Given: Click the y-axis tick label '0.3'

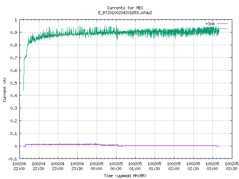Looking at the screenshot, I should point(13,108).
